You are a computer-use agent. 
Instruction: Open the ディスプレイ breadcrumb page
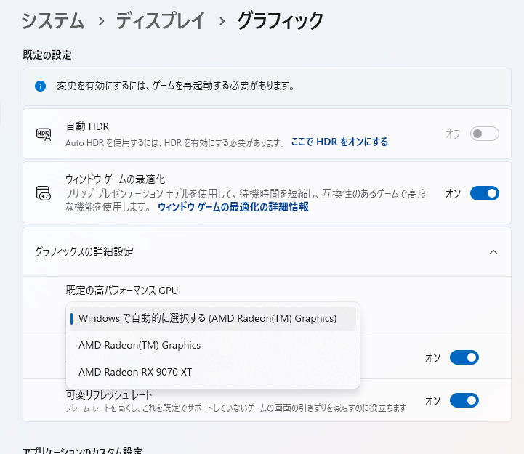[158, 22]
